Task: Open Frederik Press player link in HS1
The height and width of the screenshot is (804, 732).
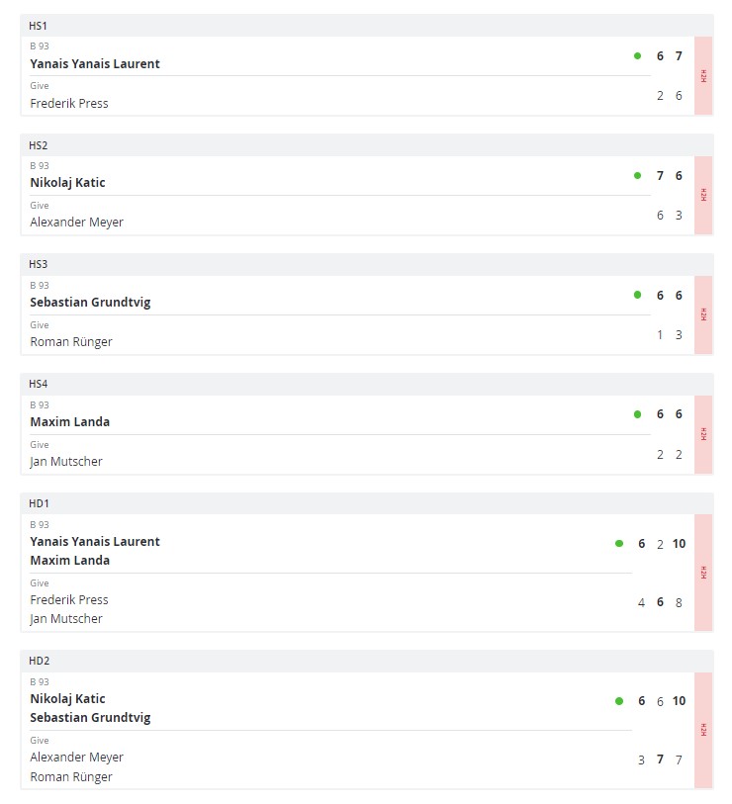Action: tap(69, 103)
